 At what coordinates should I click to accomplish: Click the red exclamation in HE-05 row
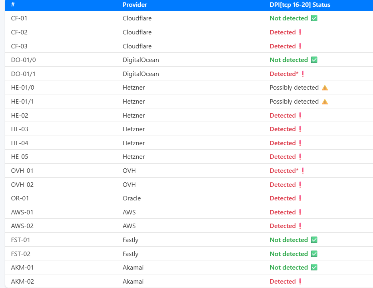click(x=300, y=157)
